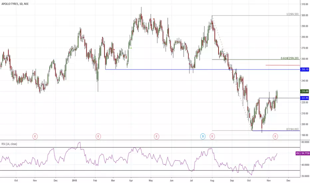This screenshot has height=183, width=310.
Task: Click the August earnings E marker
Action: pos(212,136)
